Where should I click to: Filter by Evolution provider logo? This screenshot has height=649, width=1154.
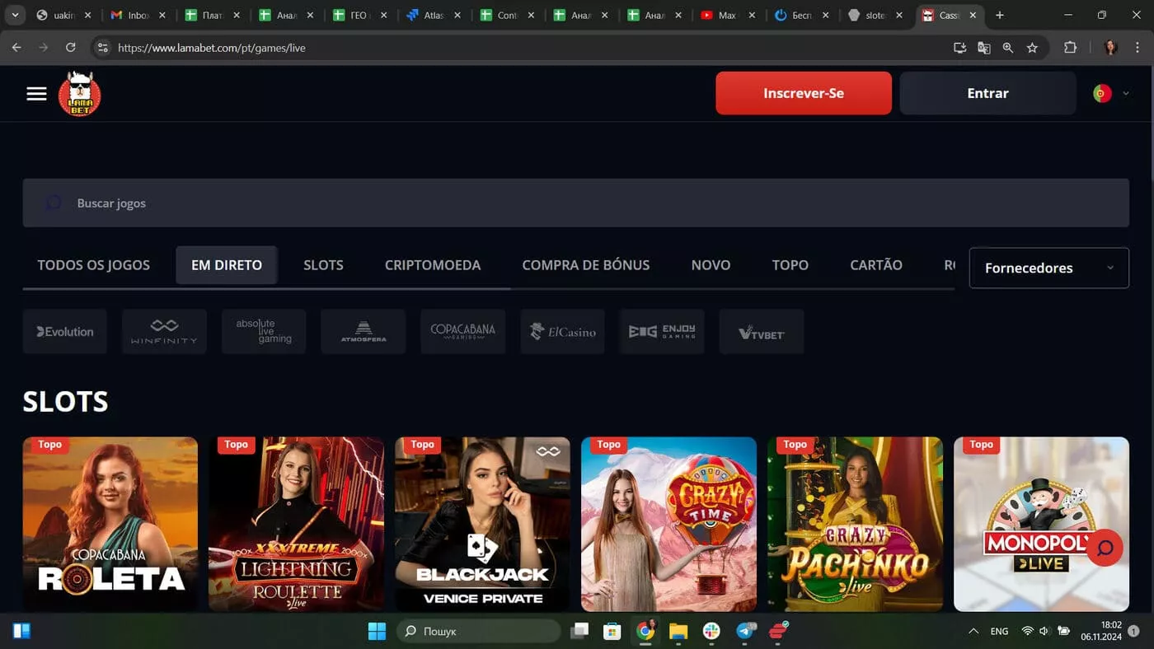(65, 332)
